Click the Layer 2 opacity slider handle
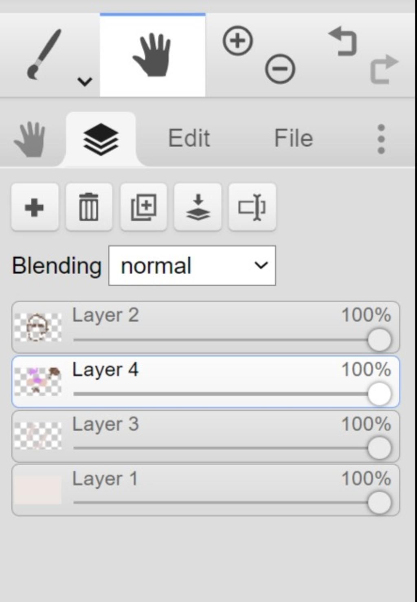Viewport: 417px width, 602px height. [x=380, y=340]
